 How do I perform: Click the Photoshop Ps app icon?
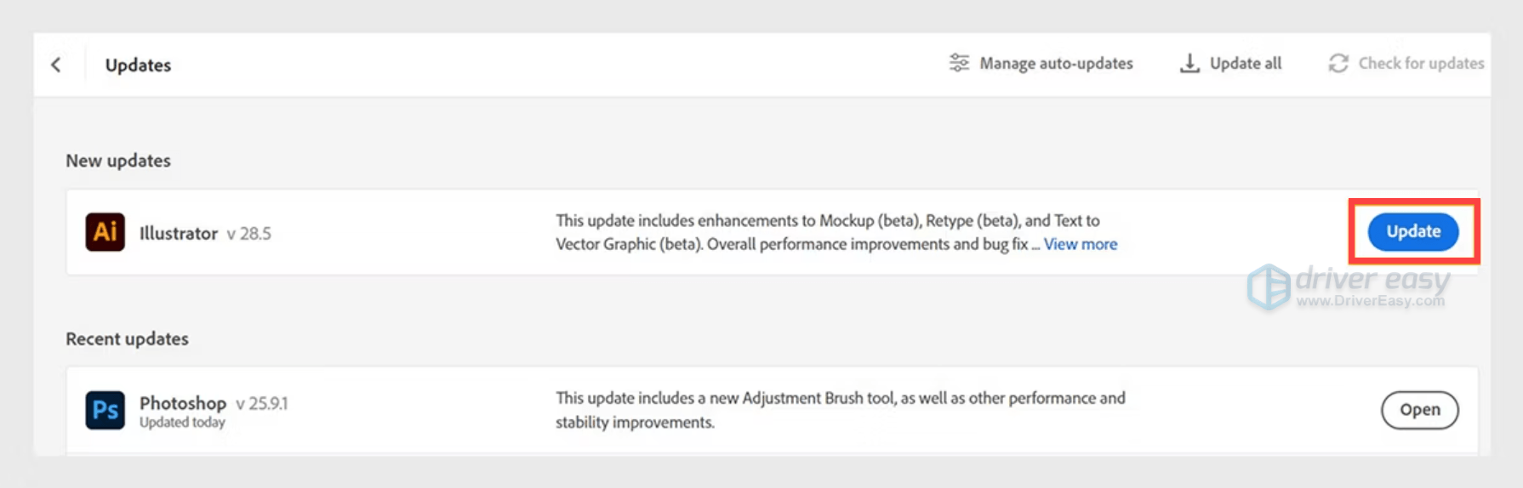point(105,411)
